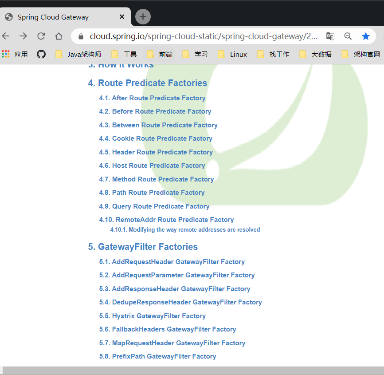
Task: Click the address bar URL field
Action: pos(203,36)
